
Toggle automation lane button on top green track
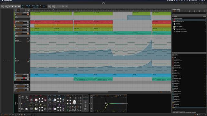click(28, 14)
